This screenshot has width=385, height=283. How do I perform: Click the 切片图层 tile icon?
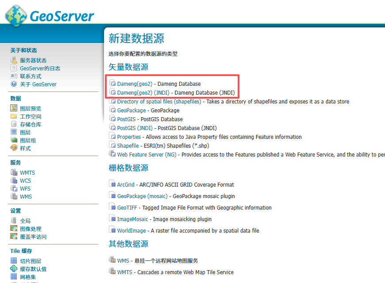[14, 260]
